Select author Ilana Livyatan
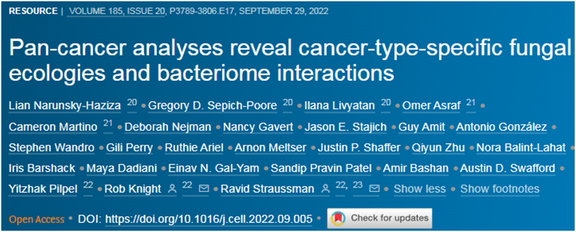 340,107
